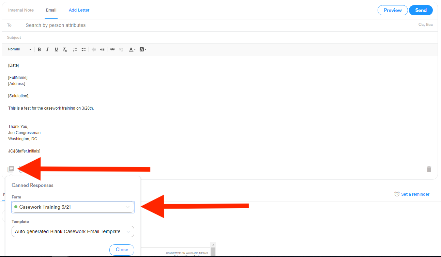The width and height of the screenshot is (441, 257).
Task: Open the Add Letter tab
Action: pyautogui.click(x=79, y=10)
